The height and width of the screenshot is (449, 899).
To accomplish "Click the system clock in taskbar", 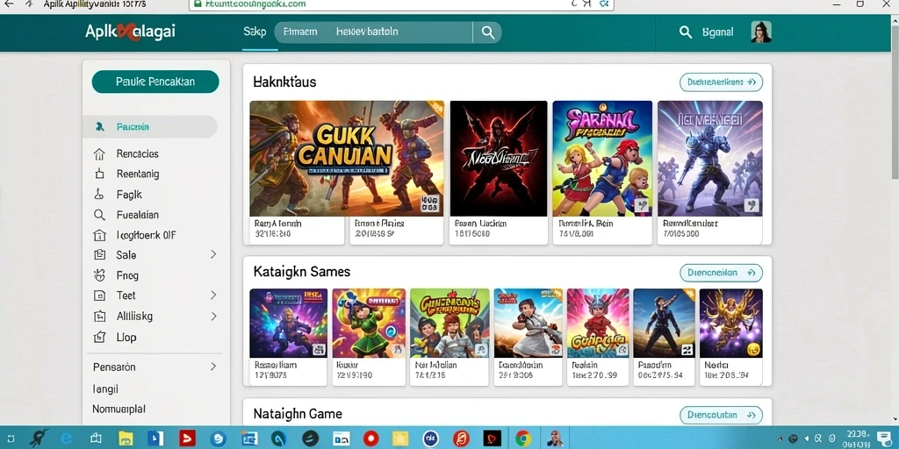I will [x=857, y=438].
